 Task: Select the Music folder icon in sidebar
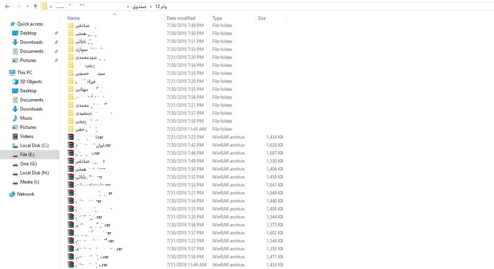(15, 118)
